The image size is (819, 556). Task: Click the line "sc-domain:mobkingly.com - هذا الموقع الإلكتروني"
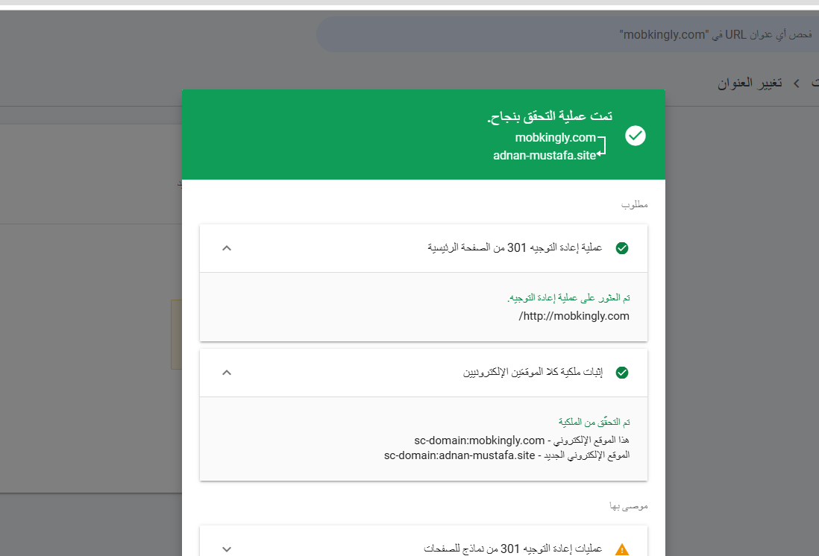pos(522,440)
